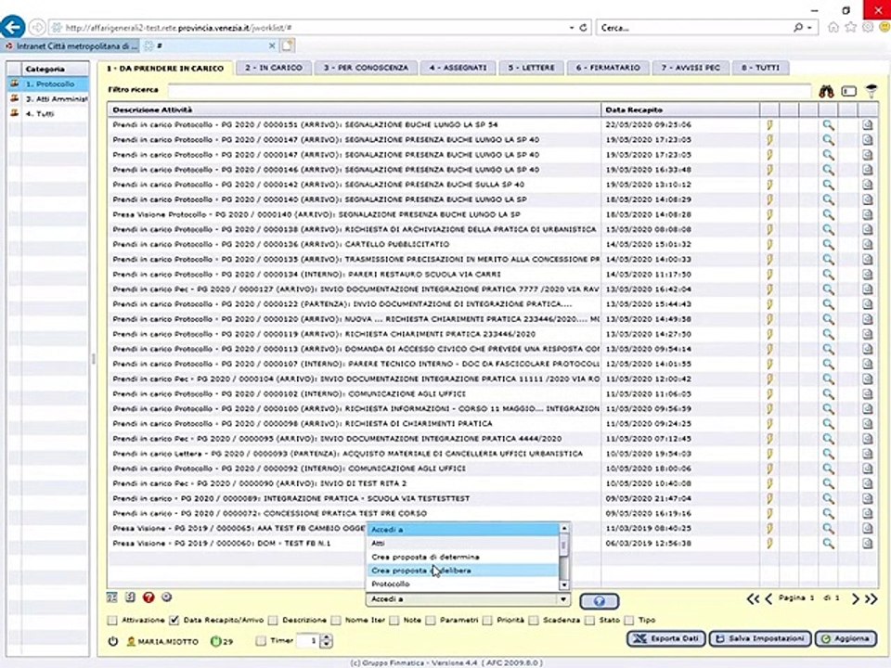Uncheck the Data Recapito/Arrivo checkbox

coord(174,621)
